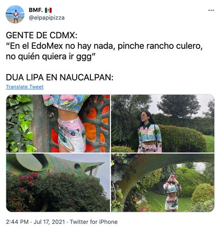Open the top-left skirt close-up photo
220x231 pixels.
tap(58, 124)
